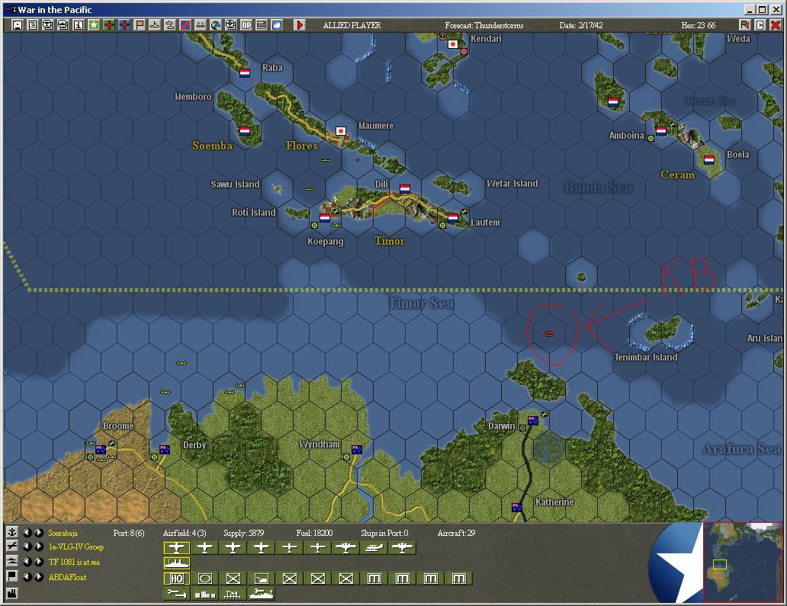Screen dimensions: 787x606
Task: Click the crosshair target toolbar icon
Action: pyautogui.click(x=231, y=25)
